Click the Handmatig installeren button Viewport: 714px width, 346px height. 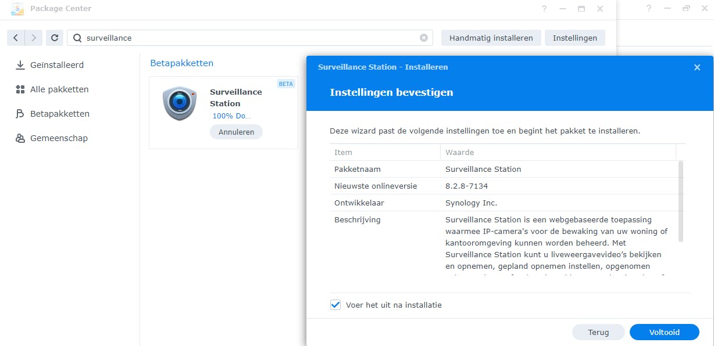pos(491,38)
